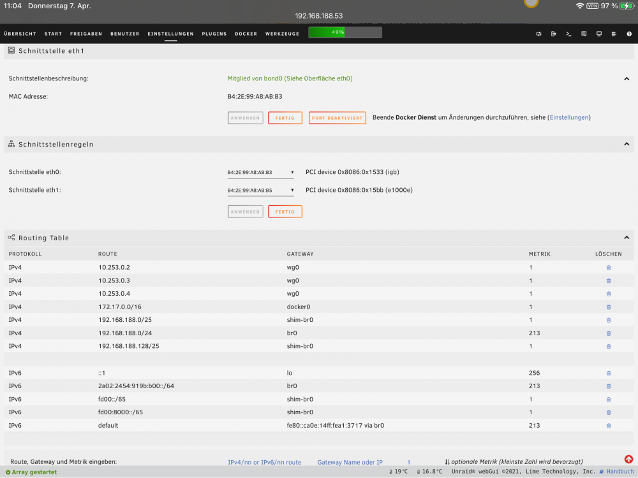Click the MAC address B4:2E:99:A8:AB:B3 text
638x478 pixels.
255,97
